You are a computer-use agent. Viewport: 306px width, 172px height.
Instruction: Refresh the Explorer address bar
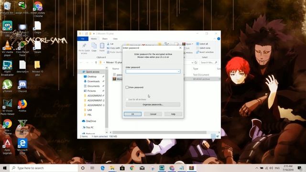point(196,63)
